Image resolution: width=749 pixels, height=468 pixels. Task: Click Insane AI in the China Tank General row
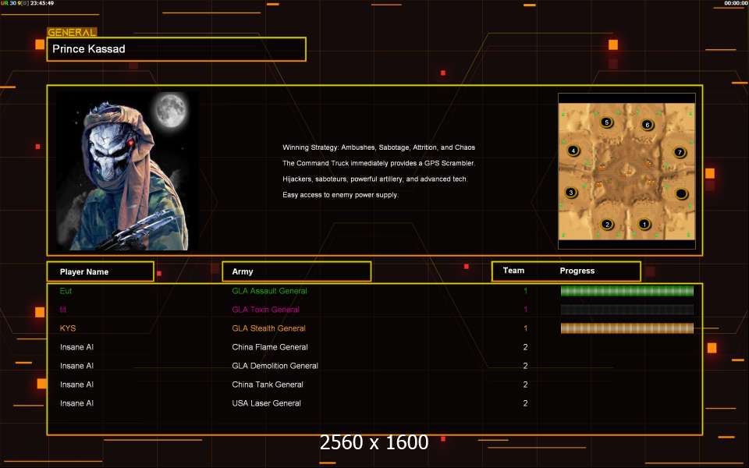tap(76, 385)
